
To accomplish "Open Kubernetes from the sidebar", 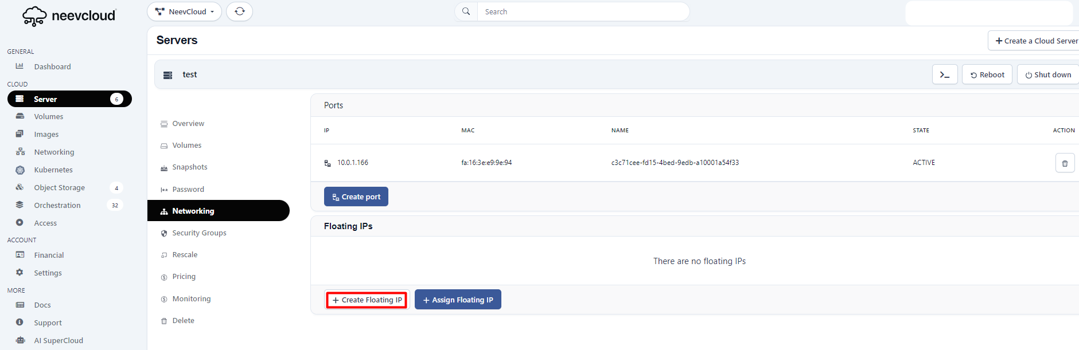I will pyautogui.click(x=53, y=170).
